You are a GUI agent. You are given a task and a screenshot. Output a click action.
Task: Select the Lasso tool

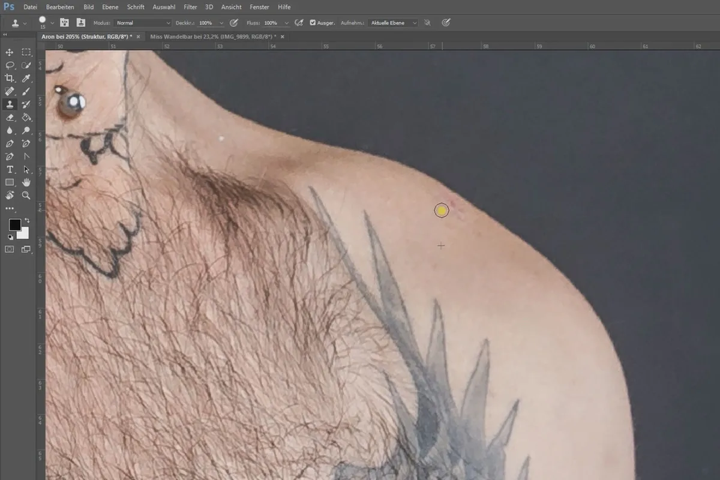coord(10,65)
